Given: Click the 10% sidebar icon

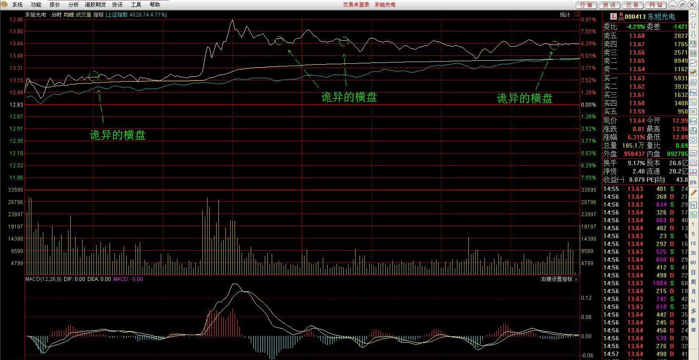Looking at the screenshot, I should click(x=693, y=182).
